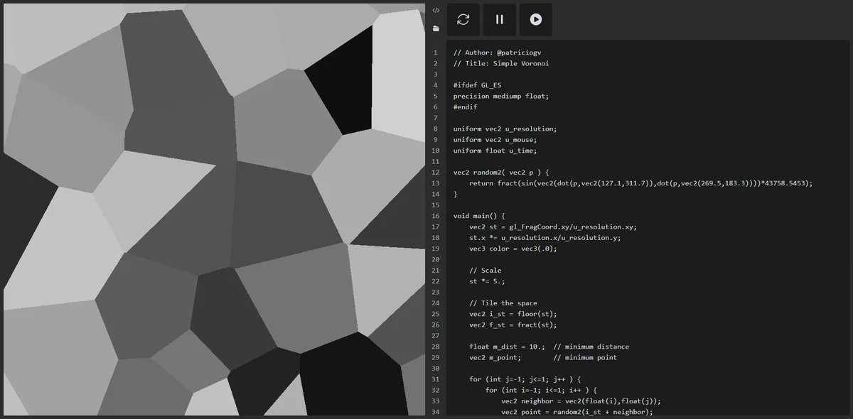This screenshot has height=419, width=853.
Task: Open the code editor panel via </> icon
Action: click(x=436, y=10)
